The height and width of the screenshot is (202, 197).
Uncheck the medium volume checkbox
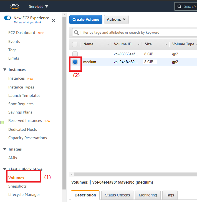click(x=75, y=62)
